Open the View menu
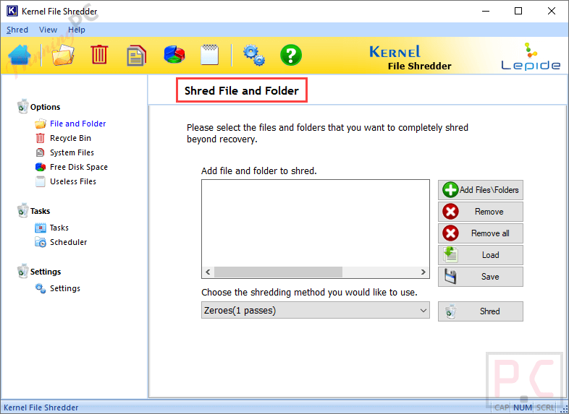Image resolution: width=569 pixels, height=414 pixels. click(x=48, y=30)
